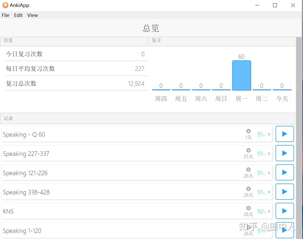Open the Edit menu
The width and height of the screenshot is (303, 239).
click(18, 15)
